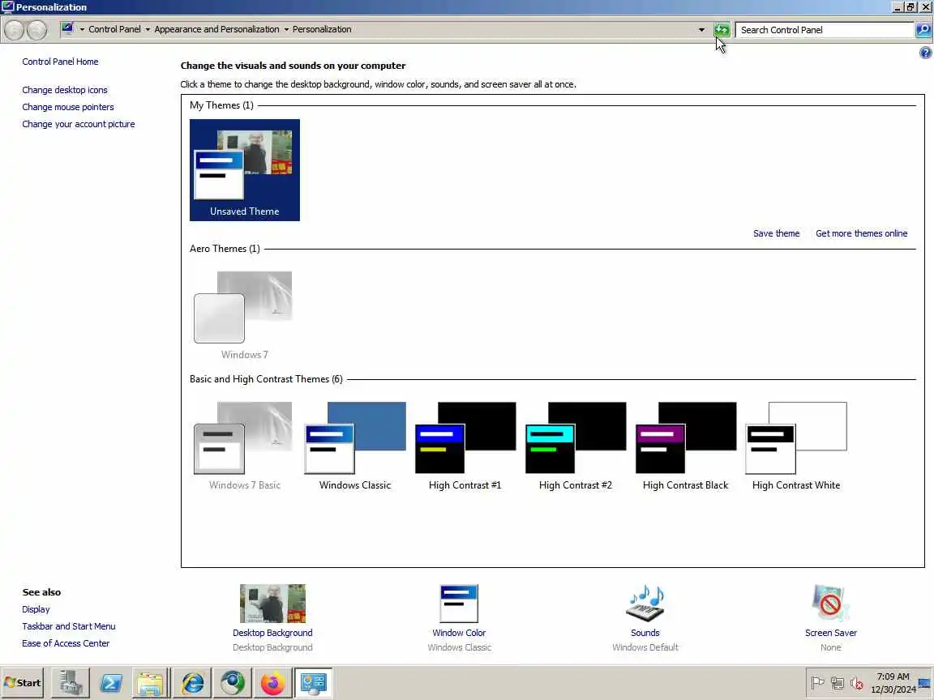Screen dimensions: 934x700
Task: Open Taskbar and Start Menu link
Action: click(x=68, y=626)
